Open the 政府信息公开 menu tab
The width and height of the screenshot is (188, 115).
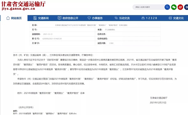click(68, 18)
